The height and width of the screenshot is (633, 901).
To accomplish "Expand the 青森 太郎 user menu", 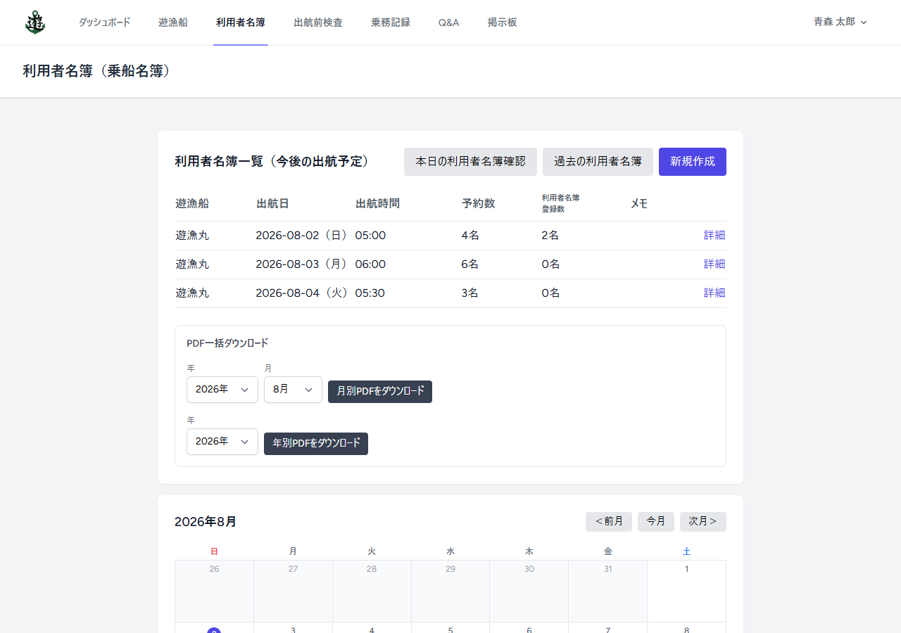I will tap(840, 23).
